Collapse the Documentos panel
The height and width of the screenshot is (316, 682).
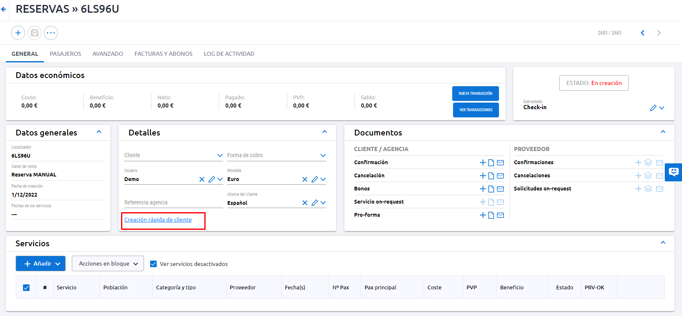coord(663,132)
